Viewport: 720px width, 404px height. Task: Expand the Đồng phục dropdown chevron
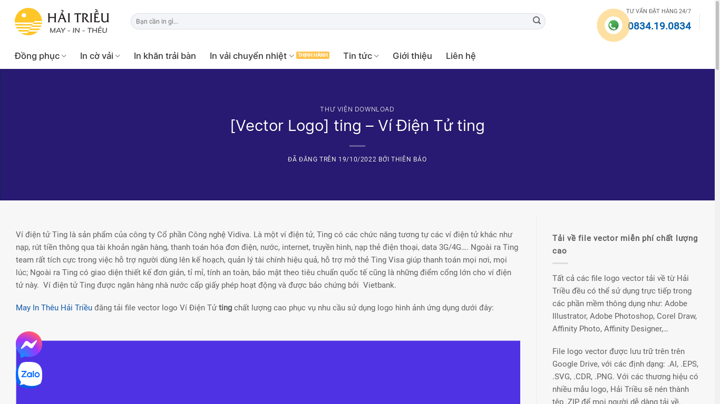[x=64, y=56]
